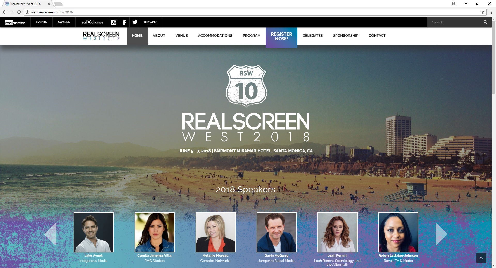This screenshot has height=268, width=496.
Task: Open Melanie Moreau's speaker photo
Action: [x=215, y=232]
